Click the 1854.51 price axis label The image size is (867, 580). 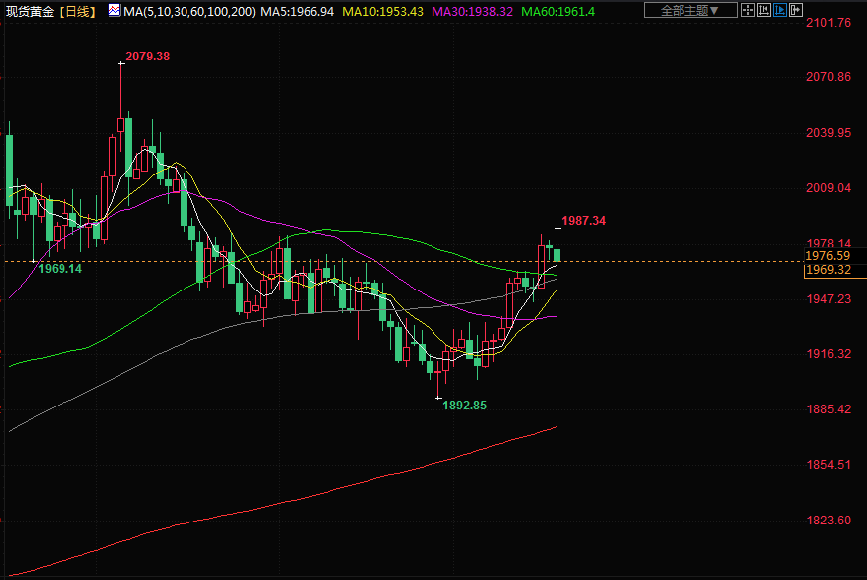coord(829,465)
